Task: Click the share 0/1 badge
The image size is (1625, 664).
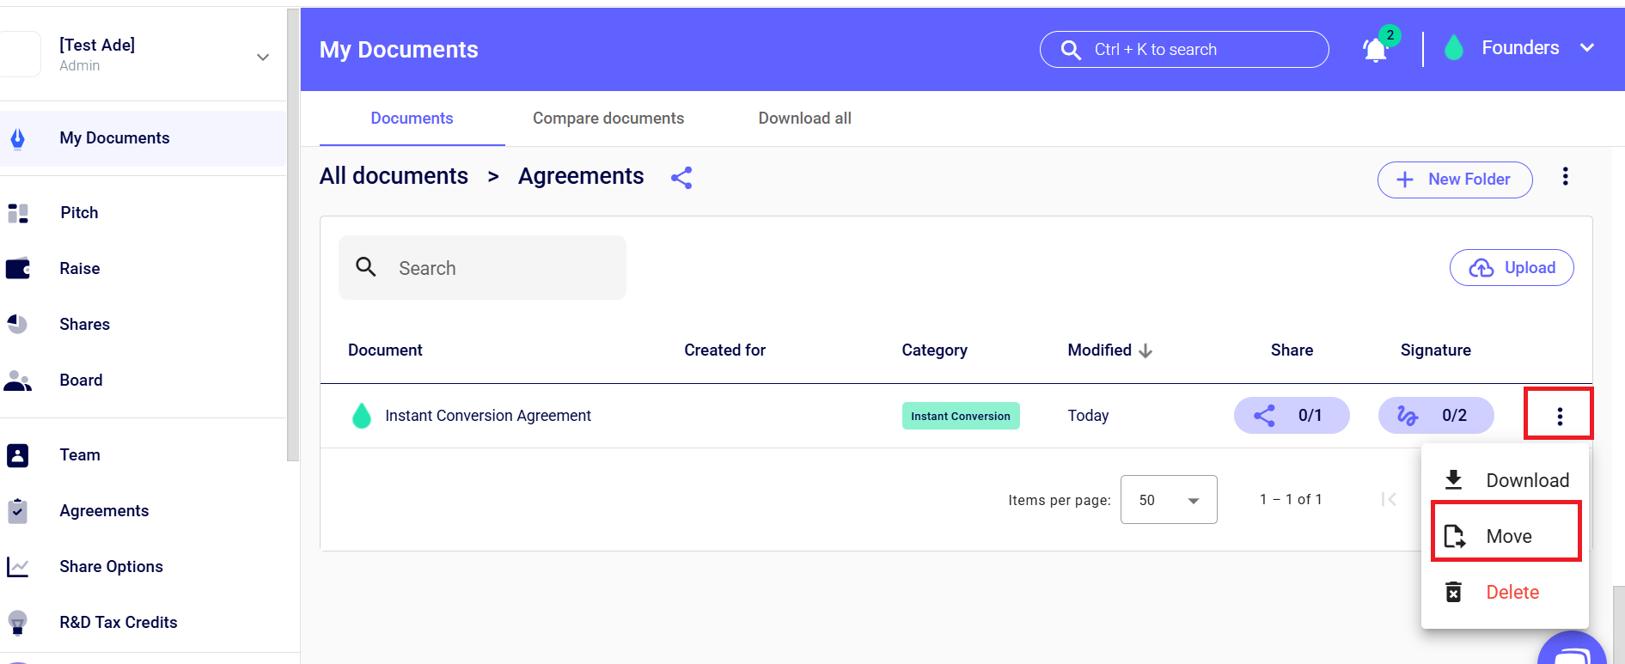Action: click(x=1291, y=416)
